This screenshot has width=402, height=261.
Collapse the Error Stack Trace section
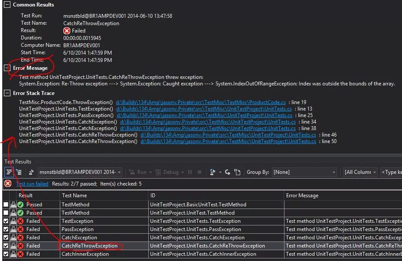pyautogui.click(x=7, y=93)
